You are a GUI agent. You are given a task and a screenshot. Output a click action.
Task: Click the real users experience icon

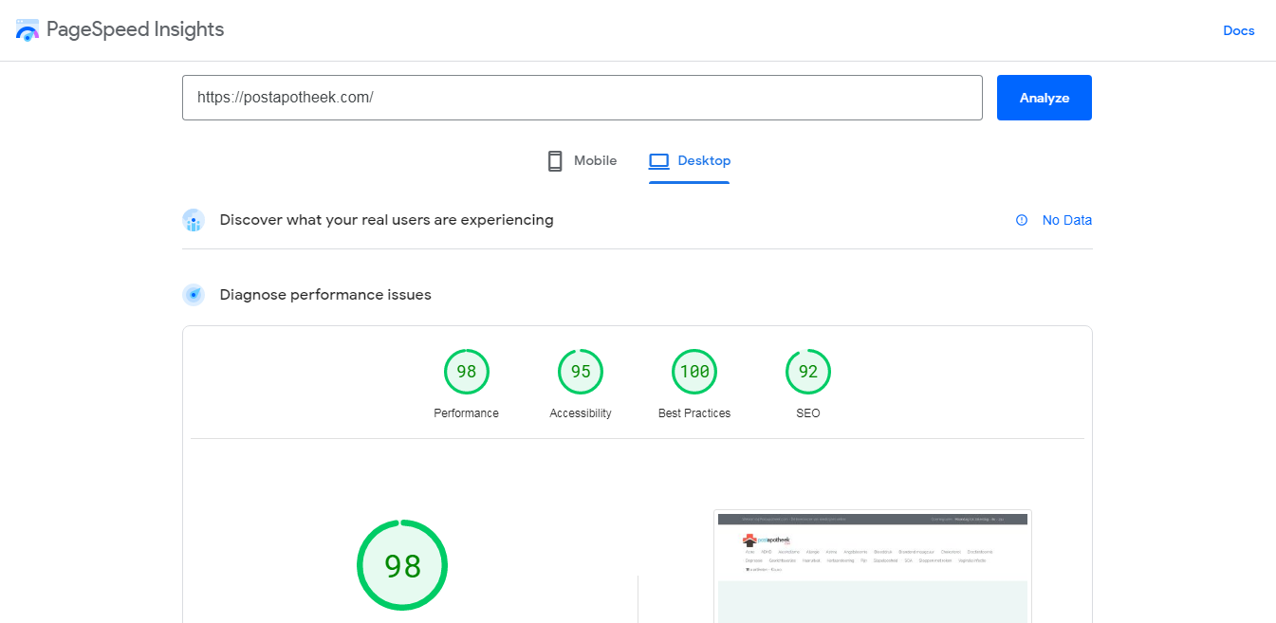point(194,219)
